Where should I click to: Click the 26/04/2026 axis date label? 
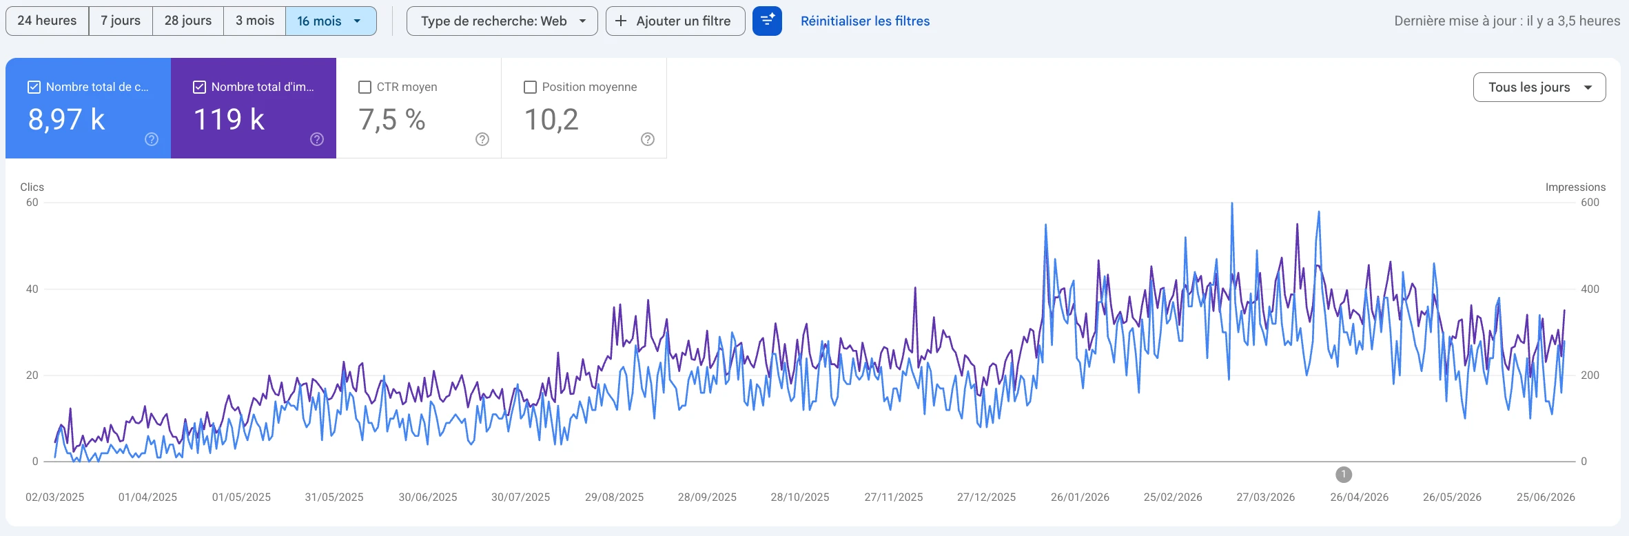point(1359,497)
